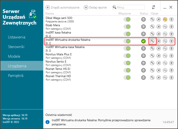The height and width of the screenshot is (129, 178).
Task: Open diagnostics for Wirtualna drukarka fiskalna
Action: pyautogui.click(x=165, y=41)
